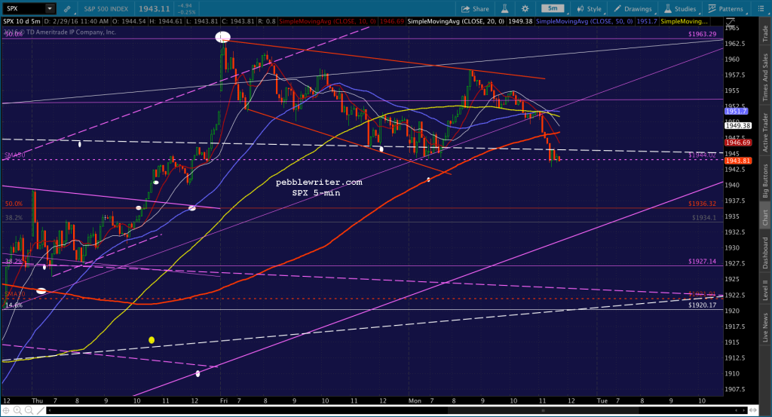The height and width of the screenshot is (417, 772).
Task: Click the D: 2/29/16 11:40 AM date readout
Action: [x=76, y=22]
